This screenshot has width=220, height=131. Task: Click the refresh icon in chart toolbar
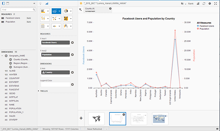(204, 4)
